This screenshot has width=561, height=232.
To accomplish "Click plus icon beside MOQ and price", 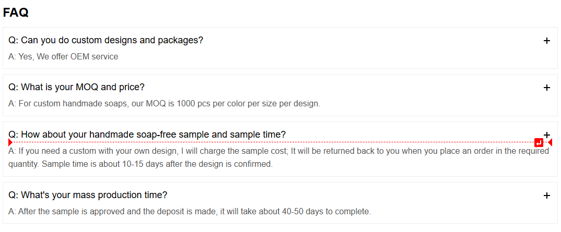I will coord(546,88).
